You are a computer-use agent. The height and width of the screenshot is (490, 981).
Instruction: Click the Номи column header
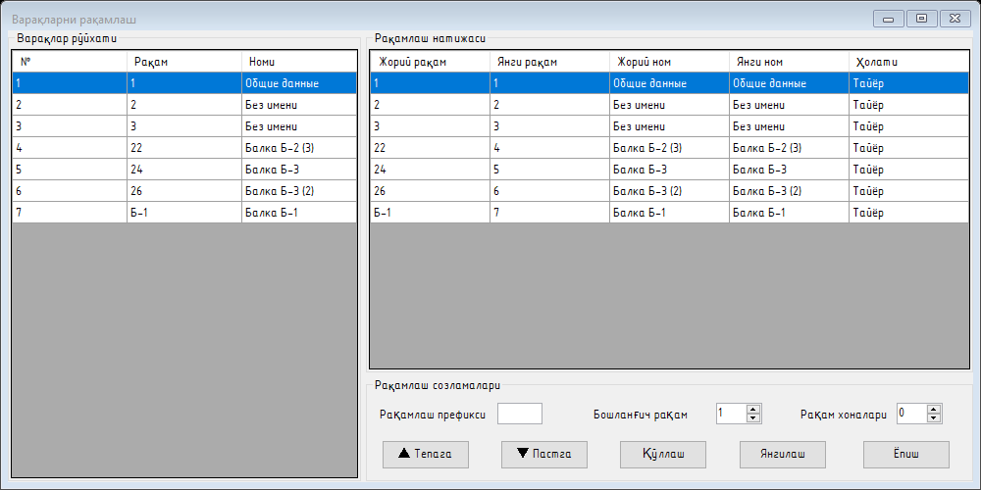[299, 62]
